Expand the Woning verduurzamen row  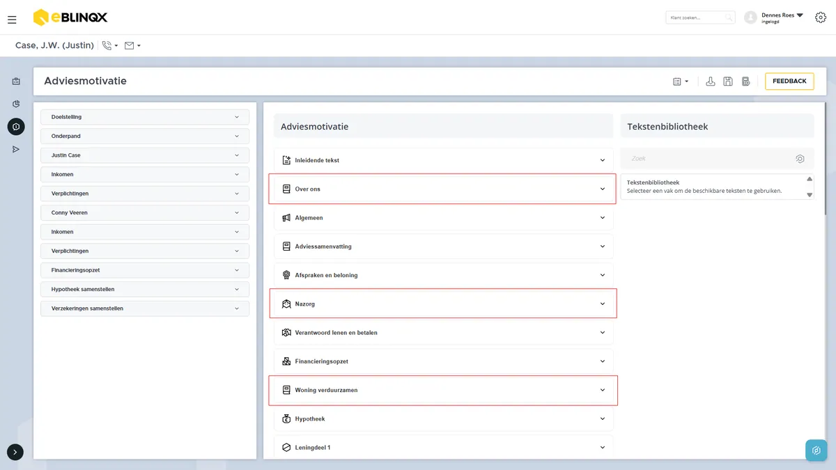tap(444, 390)
